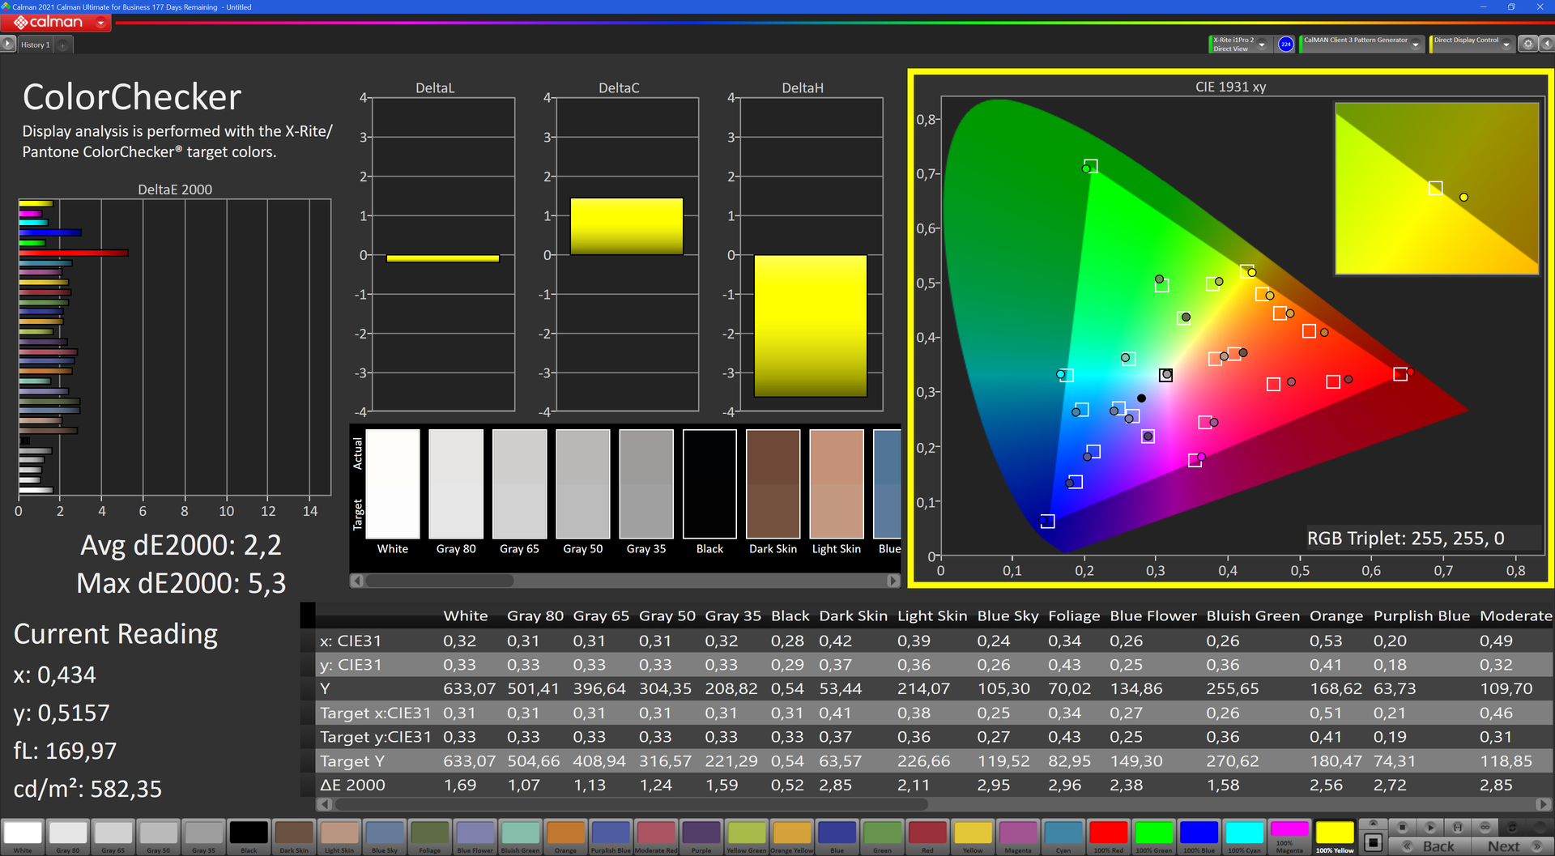Click the history play arrow icon
The height and width of the screenshot is (856, 1555).
pos(8,45)
